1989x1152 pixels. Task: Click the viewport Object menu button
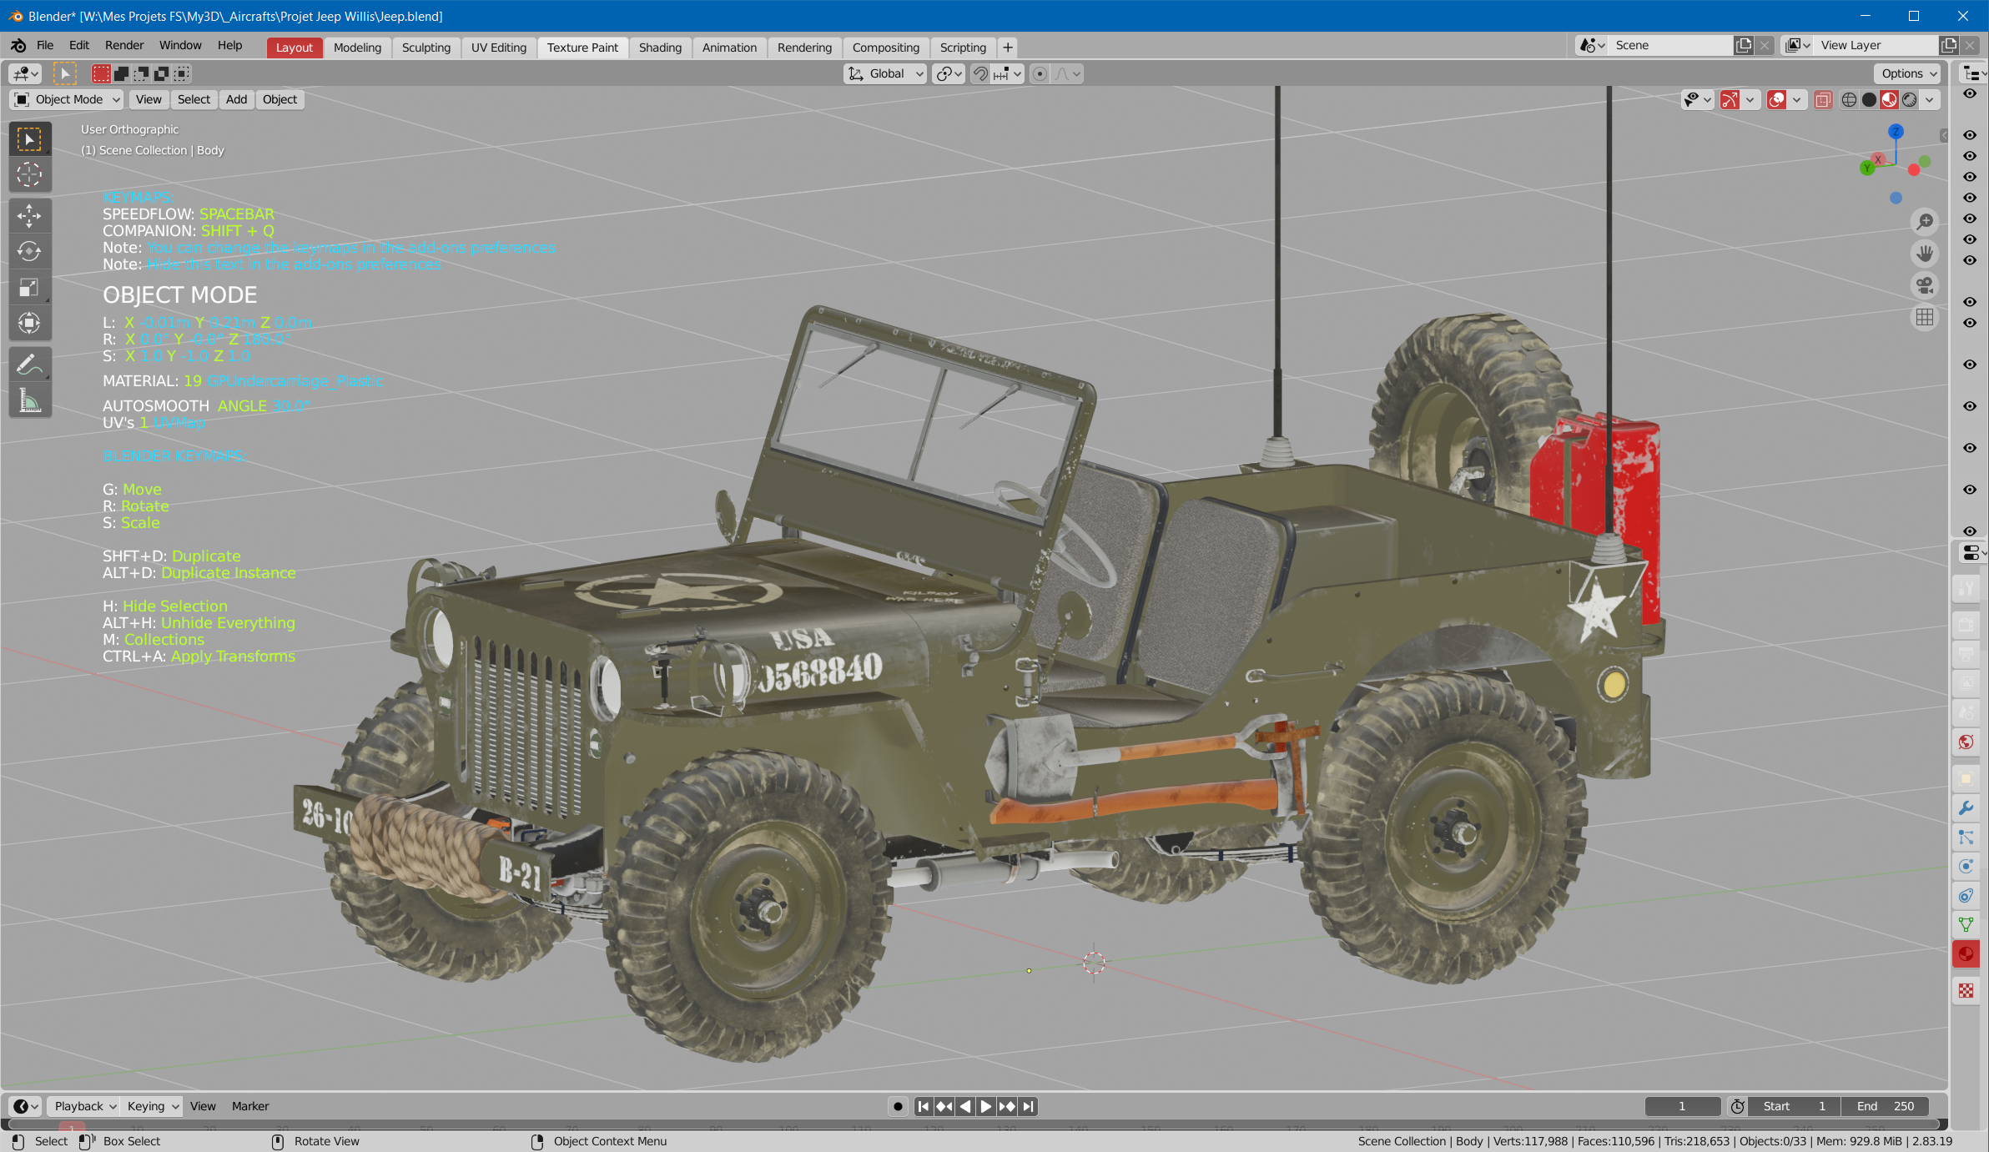tap(279, 99)
